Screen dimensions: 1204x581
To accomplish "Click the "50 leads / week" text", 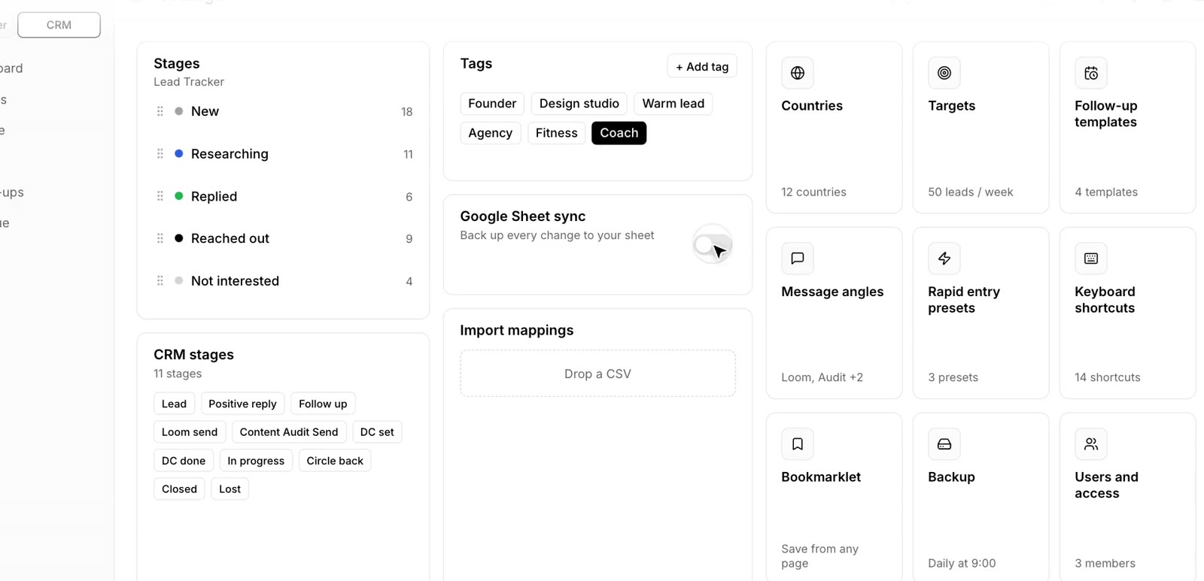I will (971, 192).
